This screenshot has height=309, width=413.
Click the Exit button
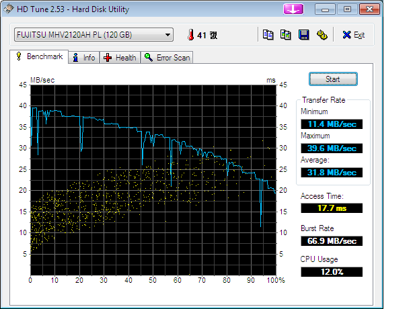coord(354,35)
